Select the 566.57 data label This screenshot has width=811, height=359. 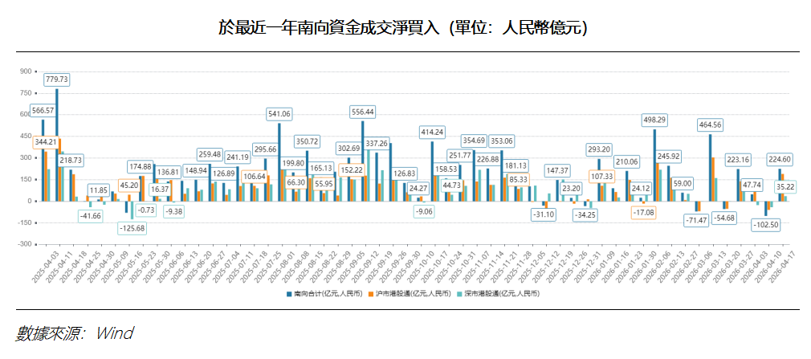[43, 110]
